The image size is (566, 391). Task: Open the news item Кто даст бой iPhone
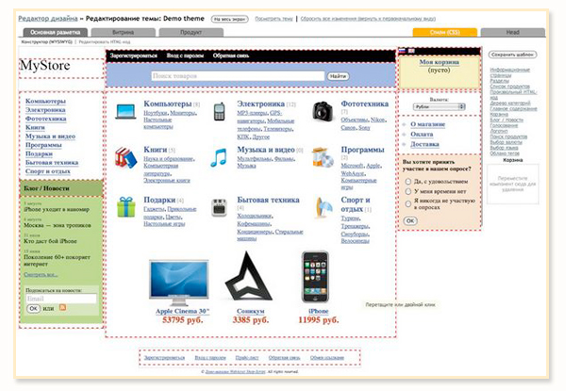pyautogui.click(x=50, y=241)
